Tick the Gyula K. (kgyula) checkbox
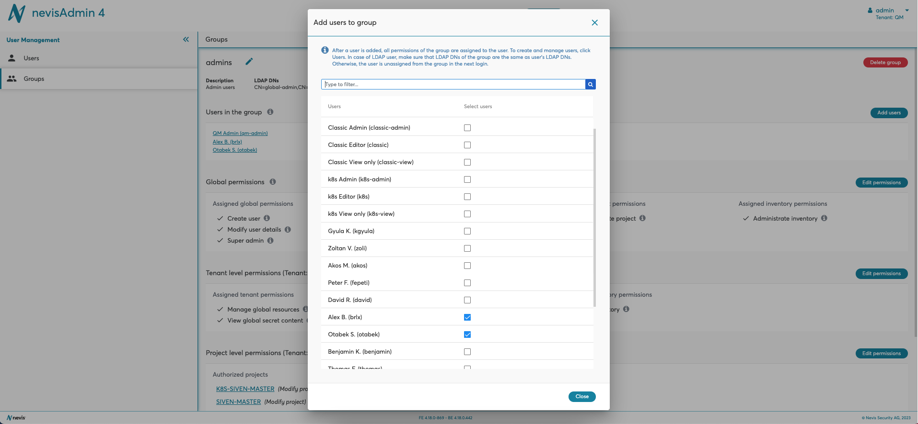Viewport: 918px width, 424px height. [467, 231]
